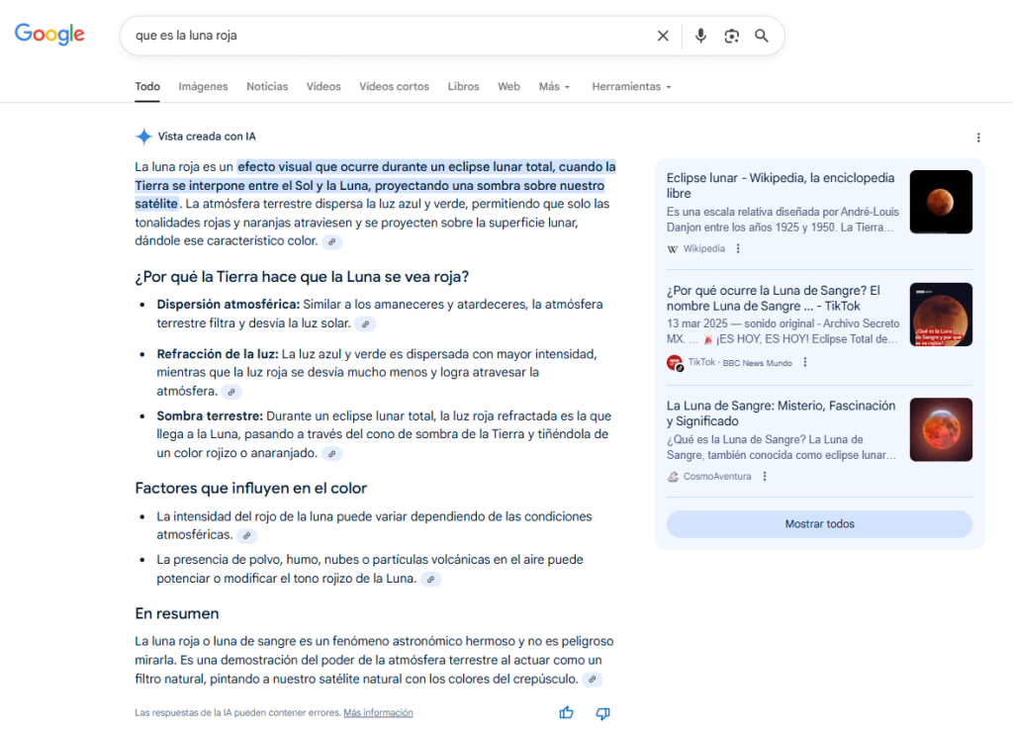This screenshot has width=1013, height=733.
Task: Click the magnifying glass search icon
Action: 762,36
